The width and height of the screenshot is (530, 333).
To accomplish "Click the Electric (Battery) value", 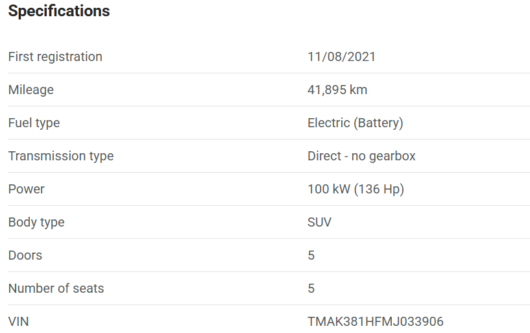I will coord(355,123).
